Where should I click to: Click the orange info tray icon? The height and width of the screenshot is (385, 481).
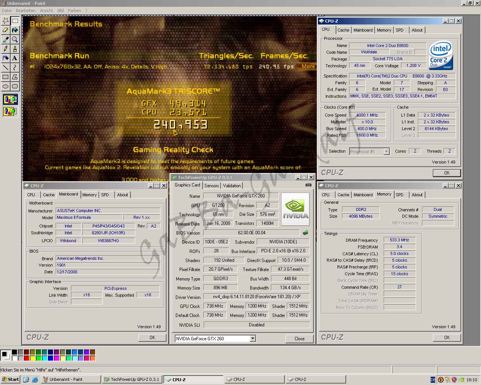pyautogui.click(x=440, y=380)
